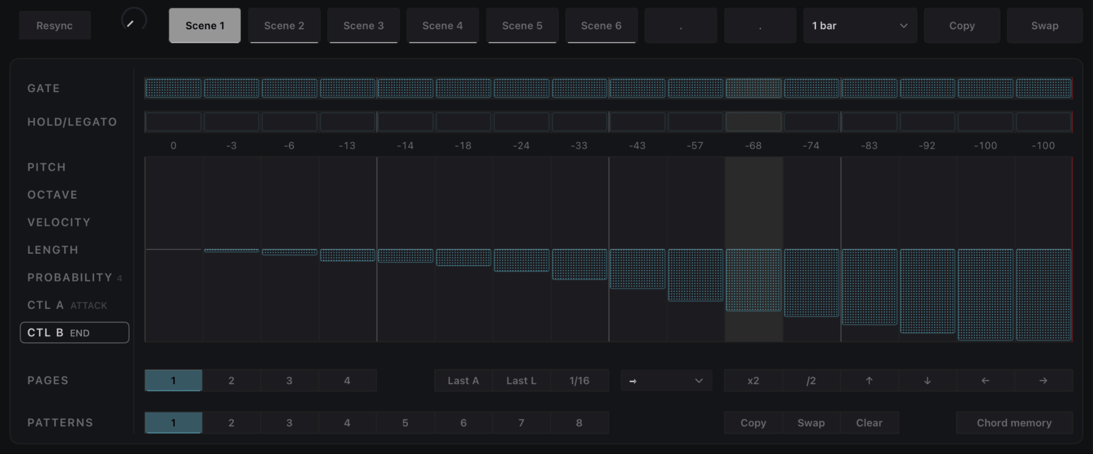Clear the current pattern

869,423
